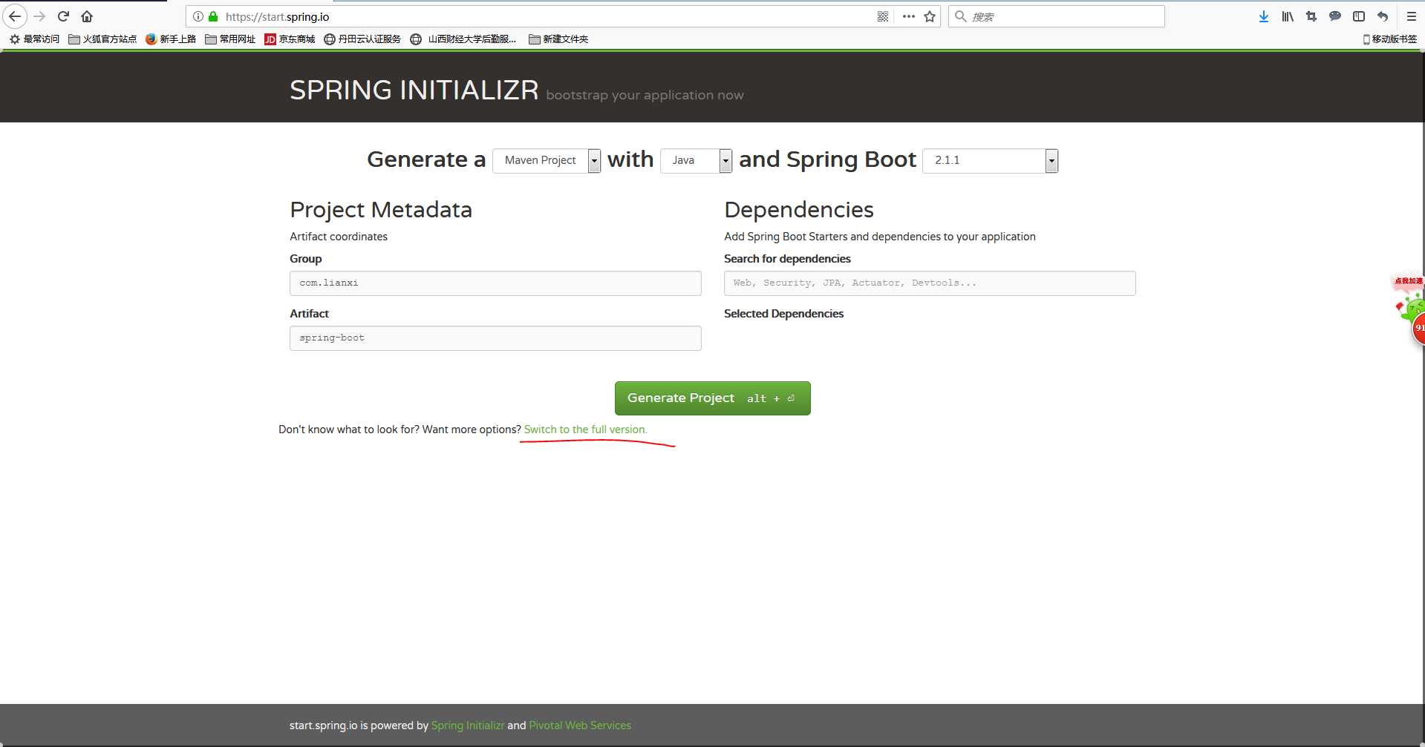Go back to previous page
Image resolution: width=1425 pixels, height=747 pixels.
pos(15,16)
